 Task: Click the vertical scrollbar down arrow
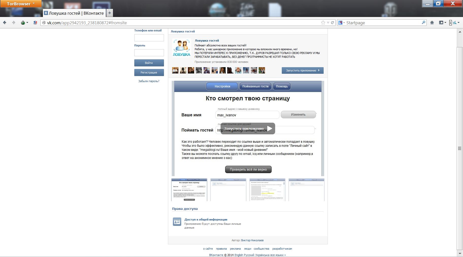[x=460, y=253]
